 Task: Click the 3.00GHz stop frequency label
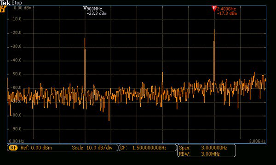point(257,141)
